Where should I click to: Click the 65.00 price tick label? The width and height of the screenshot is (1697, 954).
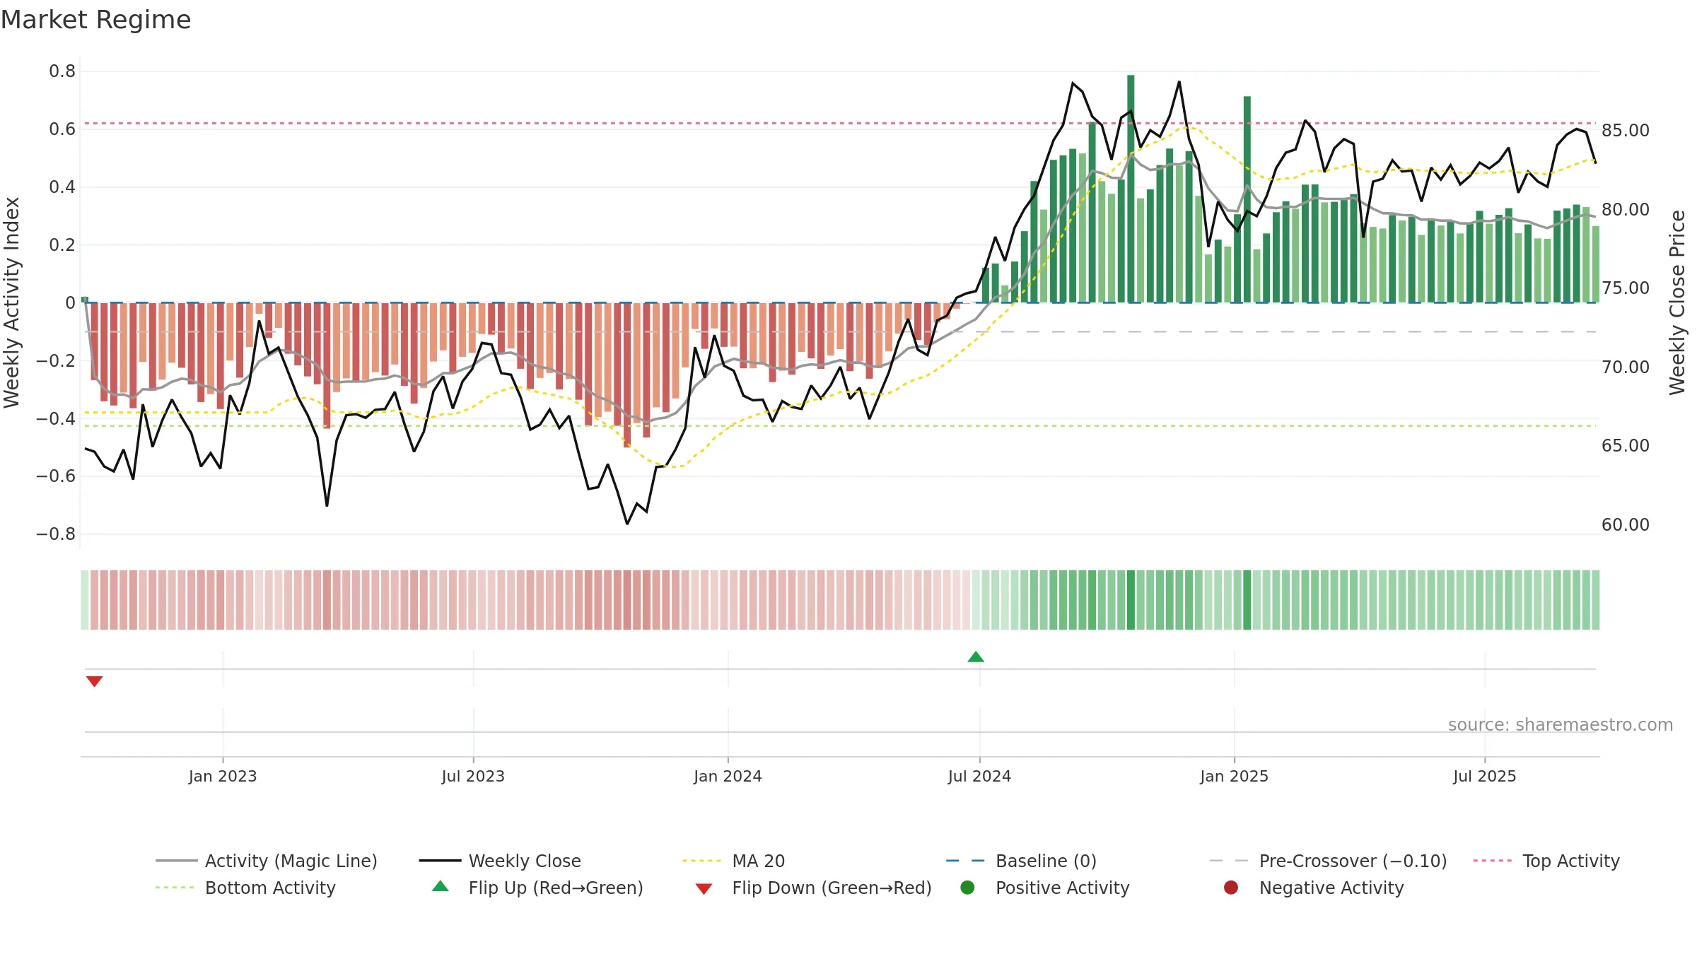(x=1626, y=446)
